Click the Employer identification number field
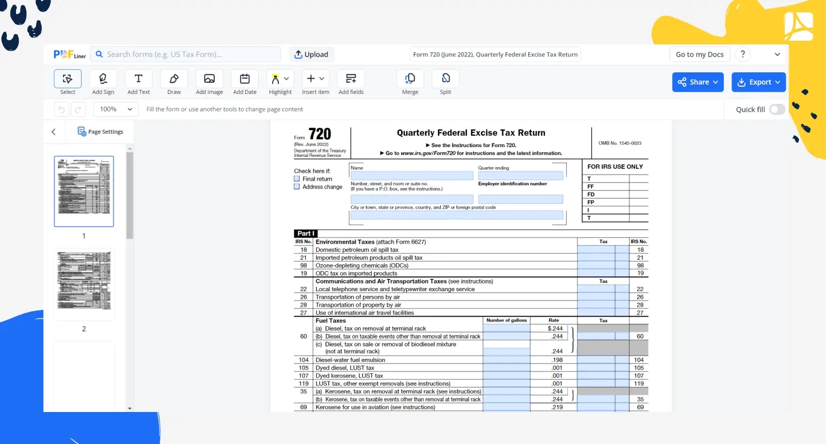 pos(520,199)
